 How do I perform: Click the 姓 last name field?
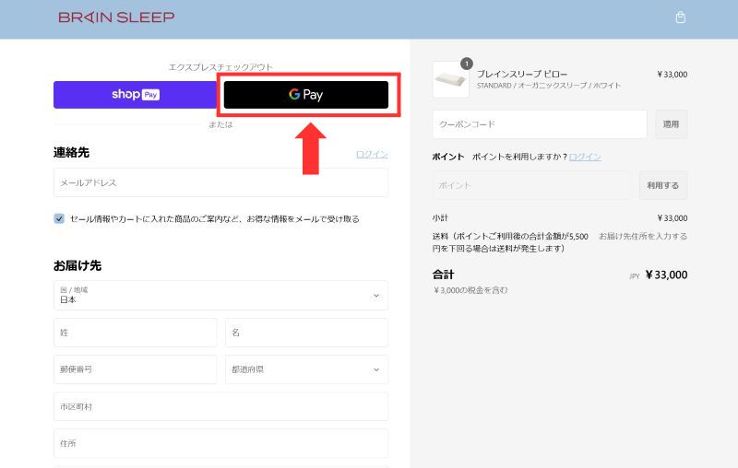coord(135,333)
